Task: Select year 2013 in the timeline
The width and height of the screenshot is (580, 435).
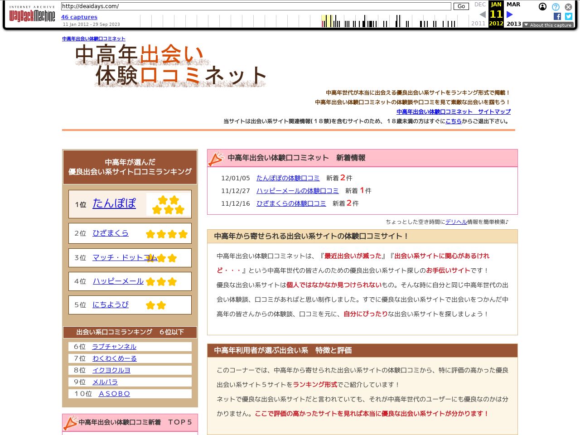Action: click(x=513, y=24)
